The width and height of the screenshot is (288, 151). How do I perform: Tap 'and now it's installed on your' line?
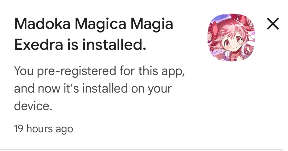click(x=93, y=89)
